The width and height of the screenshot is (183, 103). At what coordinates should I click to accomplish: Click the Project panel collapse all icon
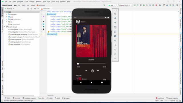31,9
